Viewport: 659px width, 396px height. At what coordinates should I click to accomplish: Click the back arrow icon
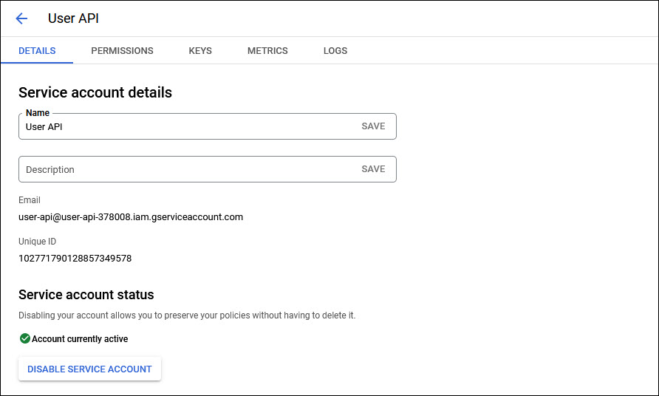coord(21,18)
